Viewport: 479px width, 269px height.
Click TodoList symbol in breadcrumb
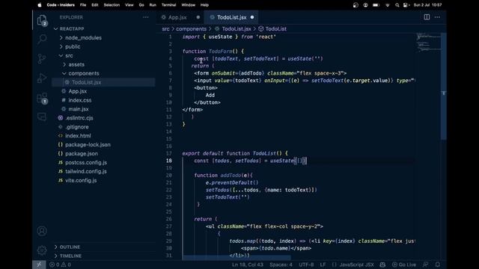click(272, 29)
